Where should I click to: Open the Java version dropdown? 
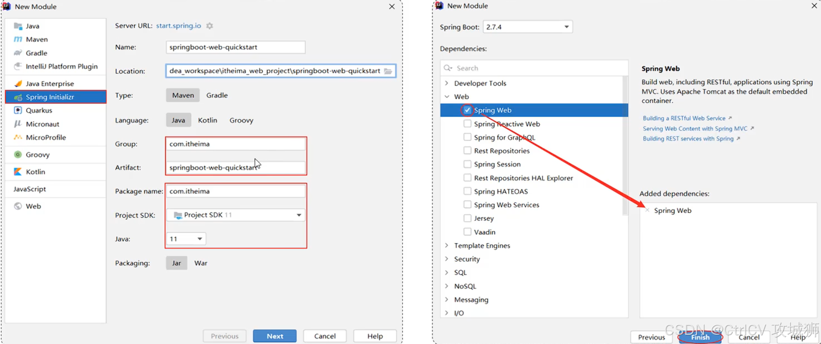(x=186, y=239)
